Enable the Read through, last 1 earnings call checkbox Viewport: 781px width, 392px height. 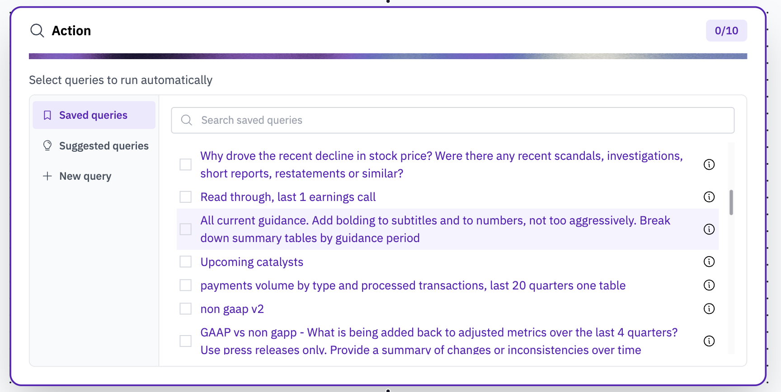[186, 197]
